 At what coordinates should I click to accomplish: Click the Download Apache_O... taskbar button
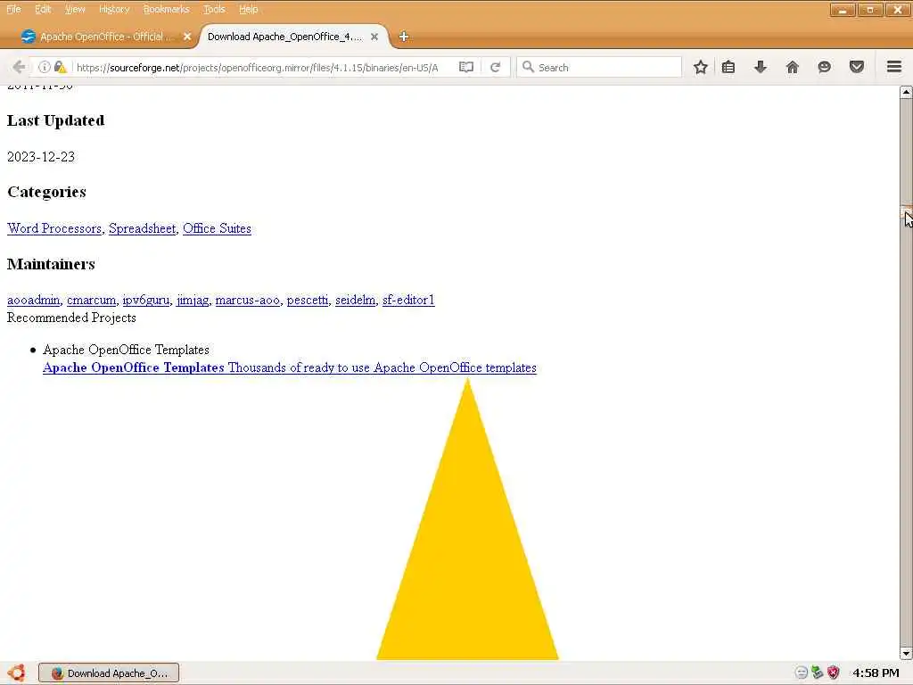click(x=109, y=673)
